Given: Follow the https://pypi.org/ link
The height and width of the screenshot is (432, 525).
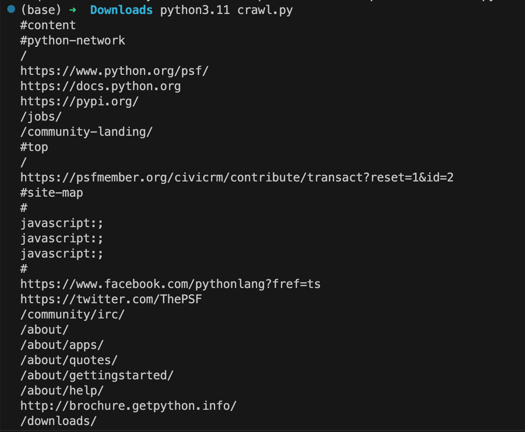Looking at the screenshot, I should pos(79,101).
